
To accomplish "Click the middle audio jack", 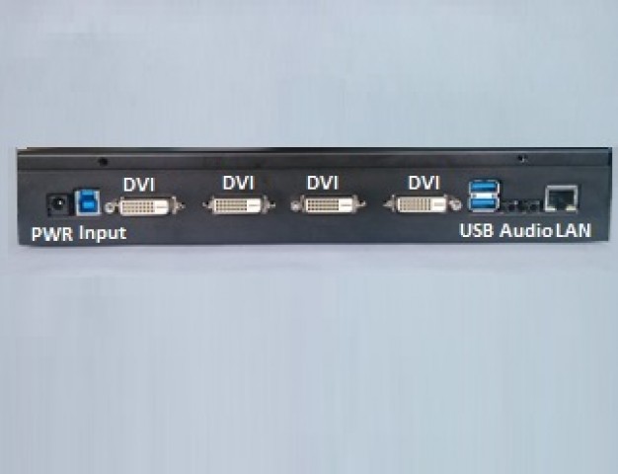I will point(521,205).
